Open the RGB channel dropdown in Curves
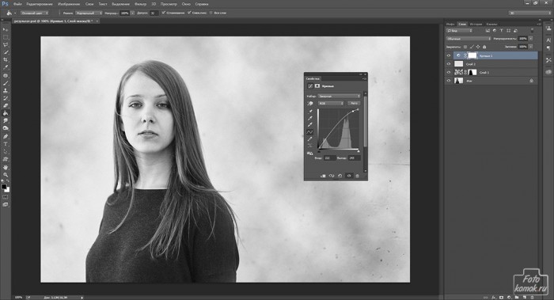The height and width of the screenshot is (300, 554). coord(331,103)
